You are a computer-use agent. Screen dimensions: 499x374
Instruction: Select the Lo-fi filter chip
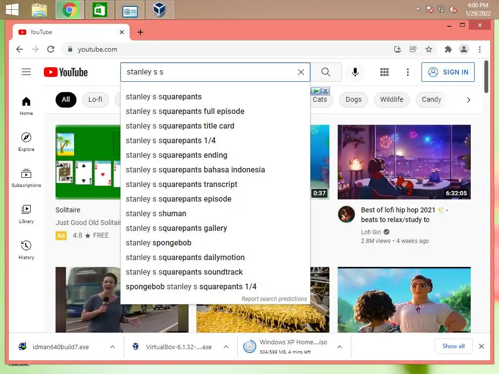click(95, 99)
